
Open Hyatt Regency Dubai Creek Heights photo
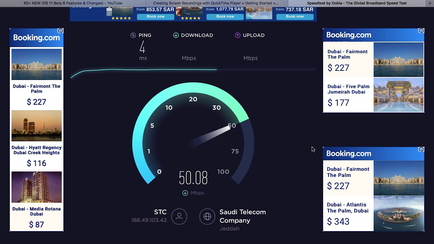[37, 126]
